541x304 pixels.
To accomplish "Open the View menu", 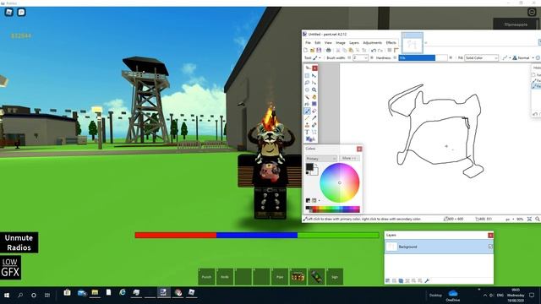I will 328,43.
